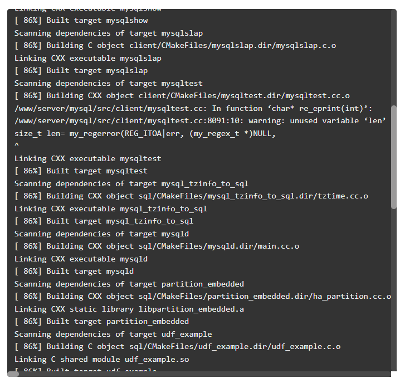Screen dimensions: 400x378
Task: Click the "Linking CXX executable mysqlslap" line
Action: tap(88, 58)
